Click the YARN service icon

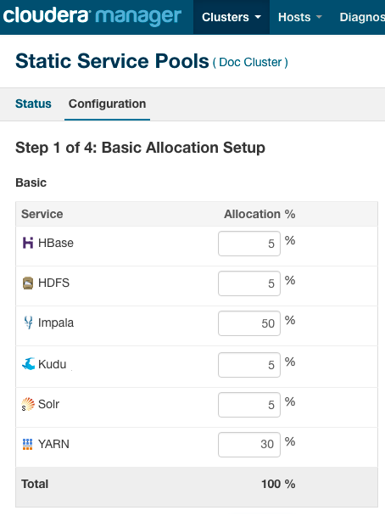28,444
